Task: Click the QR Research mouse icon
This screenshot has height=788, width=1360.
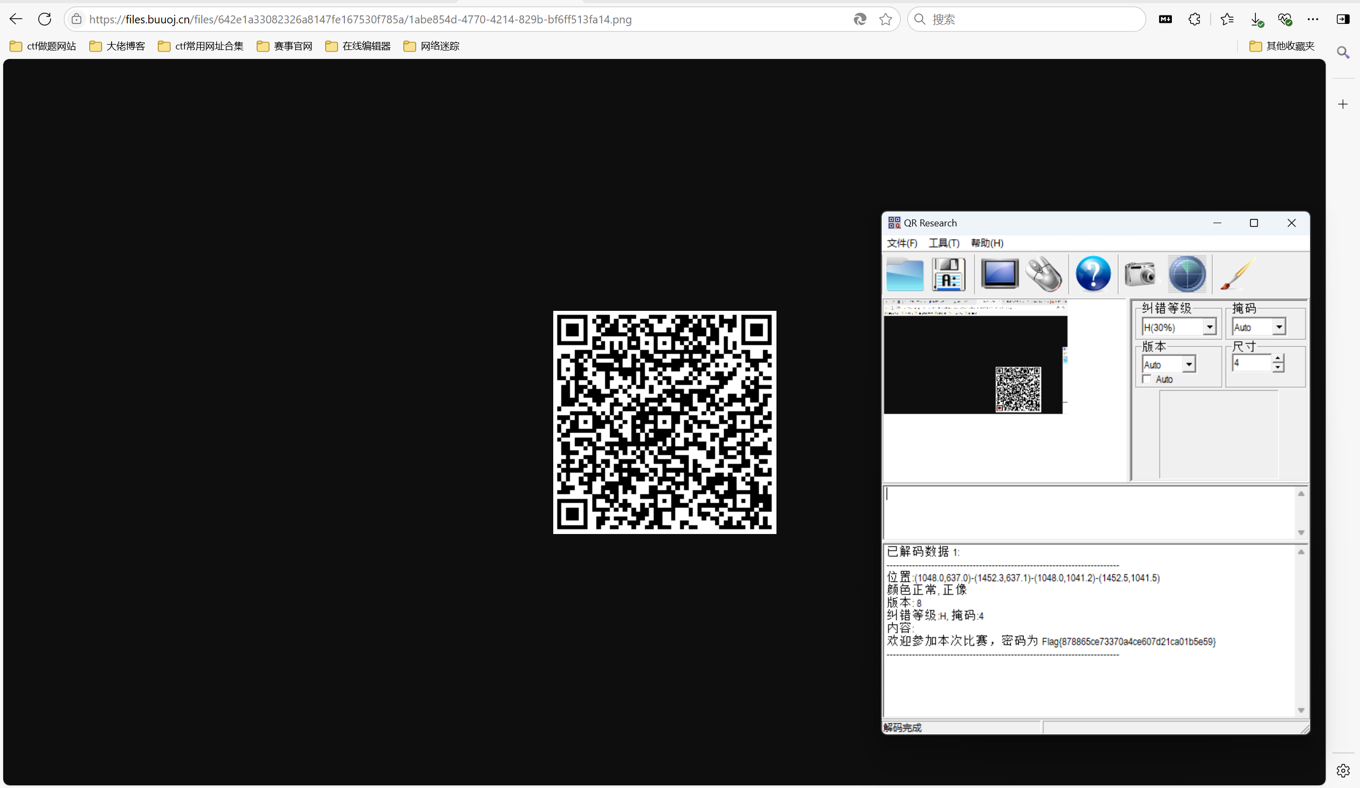Action: (x=1043, y=274)
